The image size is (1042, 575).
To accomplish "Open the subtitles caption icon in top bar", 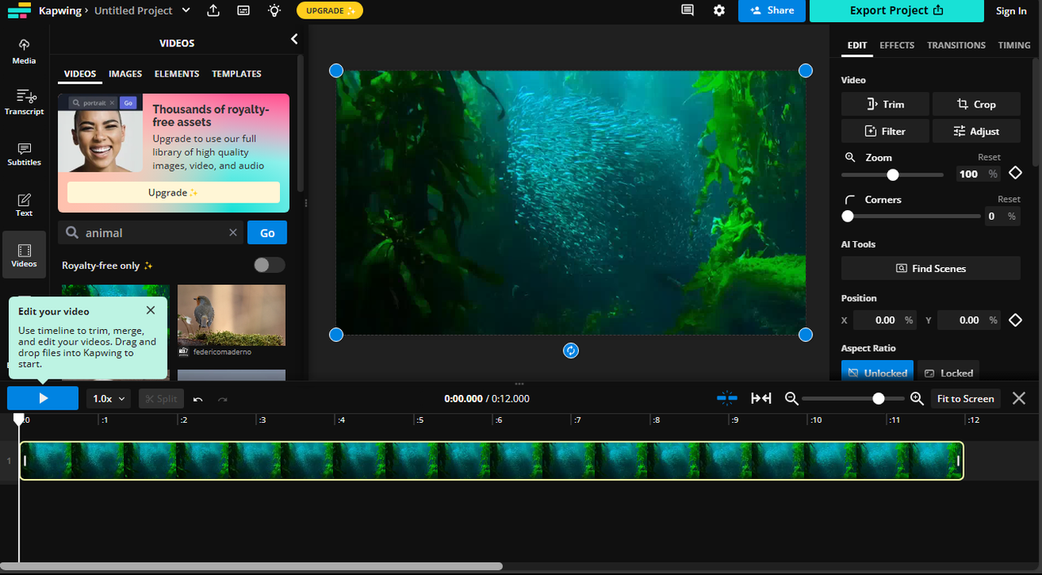I will click(x=243, y=11).
